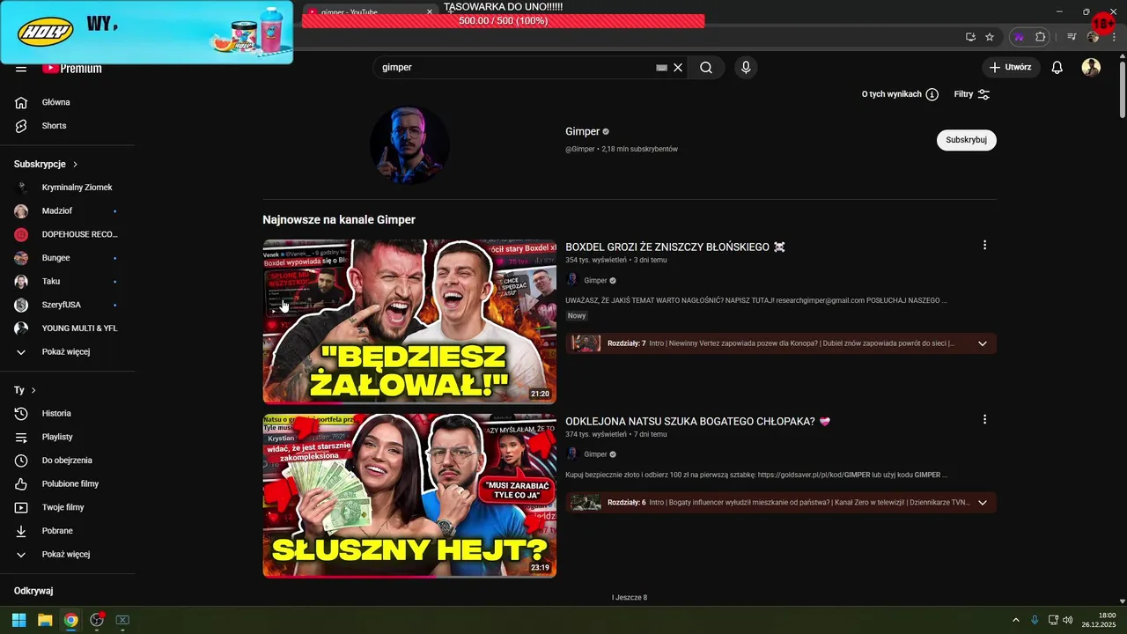Open Madziof subscription channel
This screenshot has height=634, width=1127.
pyautogui.click(x=67, y=211)
